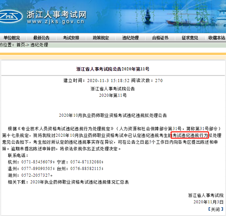Click the 【关闭】 close link
Viewport: 226px width, 216px height.
coord(215,209)
